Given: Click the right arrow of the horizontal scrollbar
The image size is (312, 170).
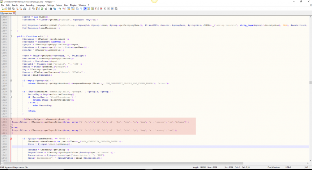Looking at the screenshot, I should pos(308,163).
